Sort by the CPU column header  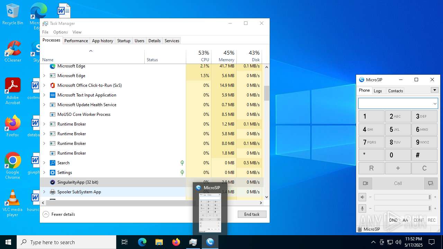[199, 56]
